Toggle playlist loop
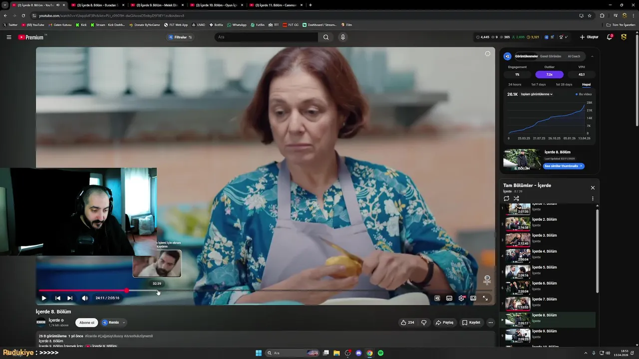Viewport: 639px width, 359px height. pyautogui.click(x=506, y=198)
